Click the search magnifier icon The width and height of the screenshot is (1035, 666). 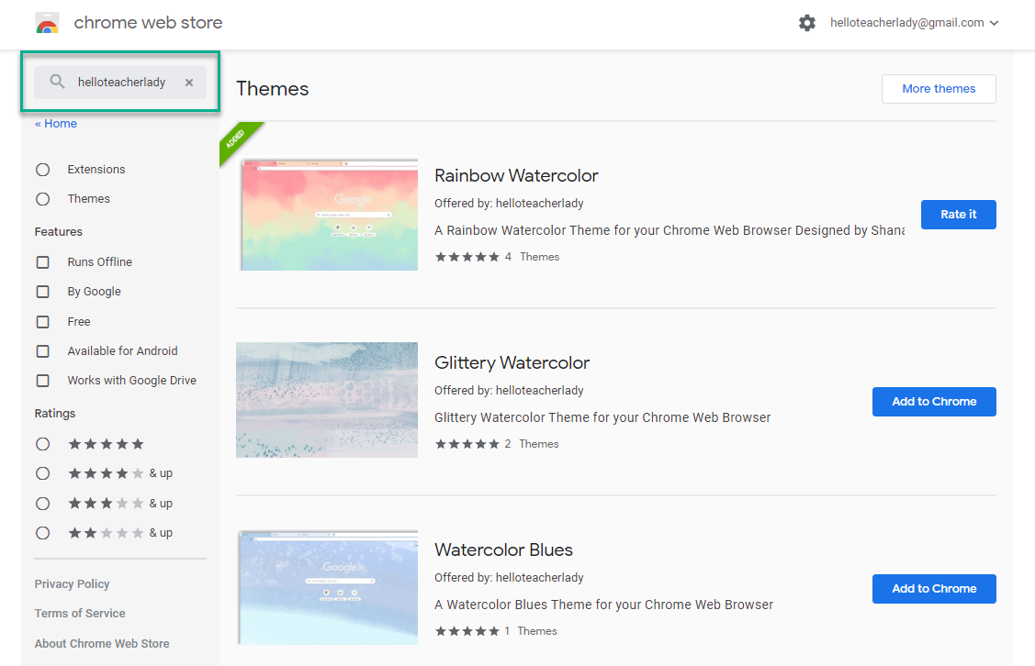58,82
